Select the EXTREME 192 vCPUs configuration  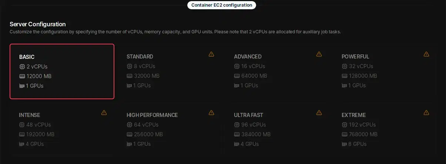[384, 130]
